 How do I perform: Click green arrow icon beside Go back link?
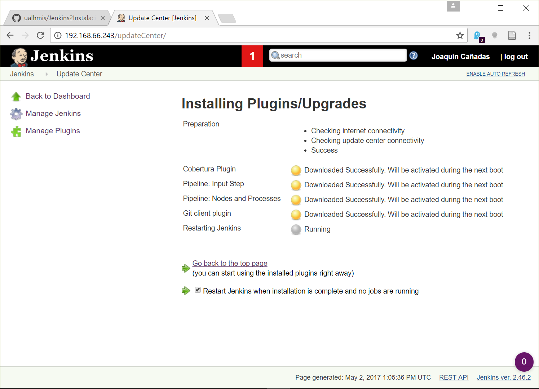click(186, 268)
